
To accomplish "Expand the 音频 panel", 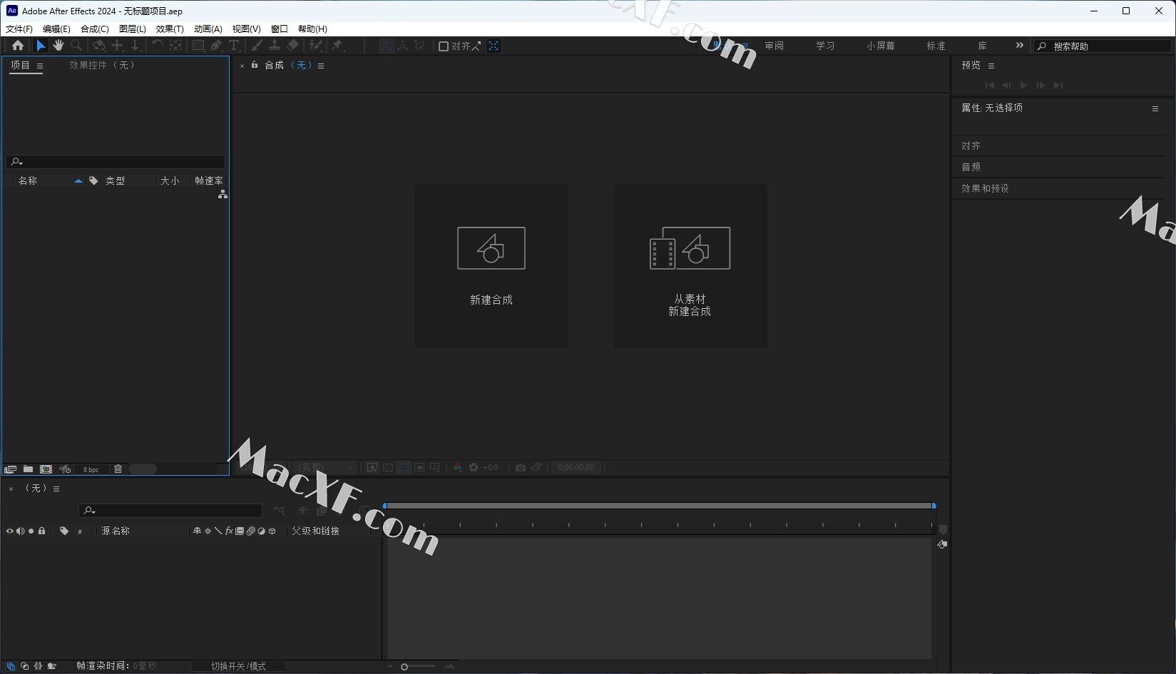I will (971, 167).
